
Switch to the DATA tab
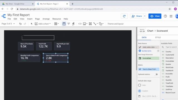coord(144,37)
